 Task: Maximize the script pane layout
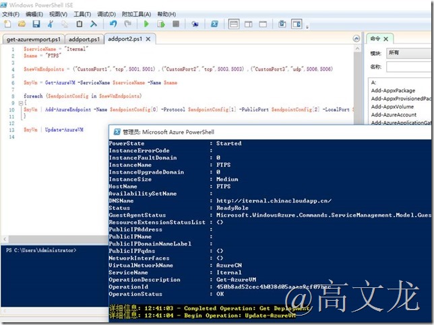click(x=263, y=24)
